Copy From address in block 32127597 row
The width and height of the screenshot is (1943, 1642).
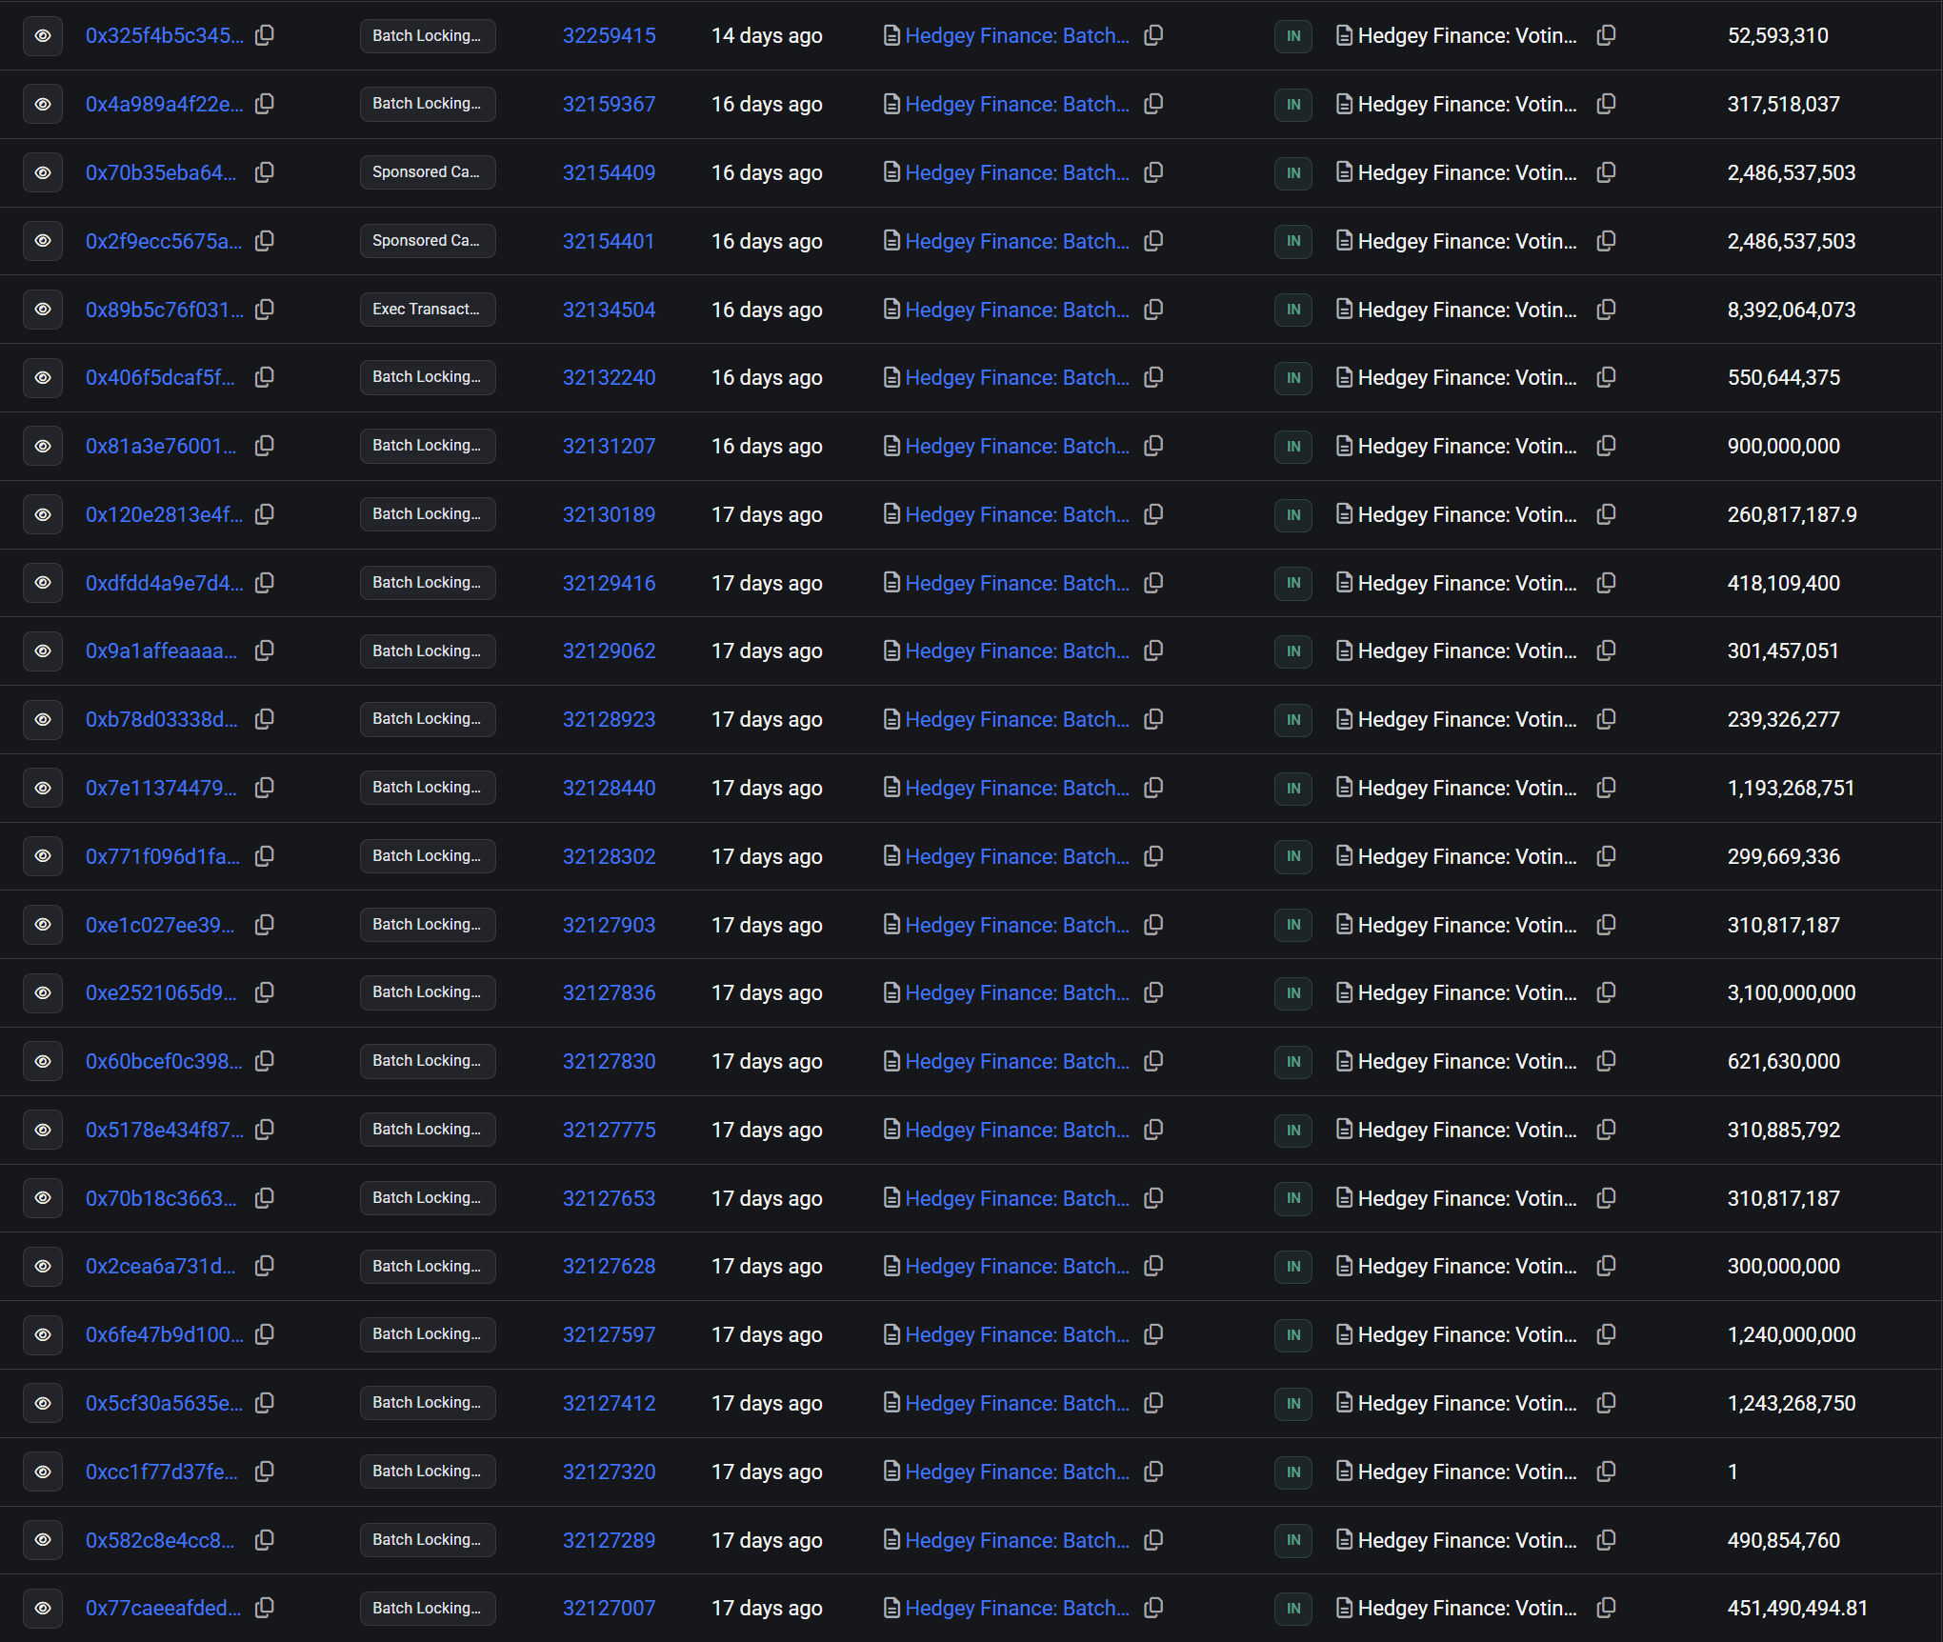(x=1153, y=1334)
